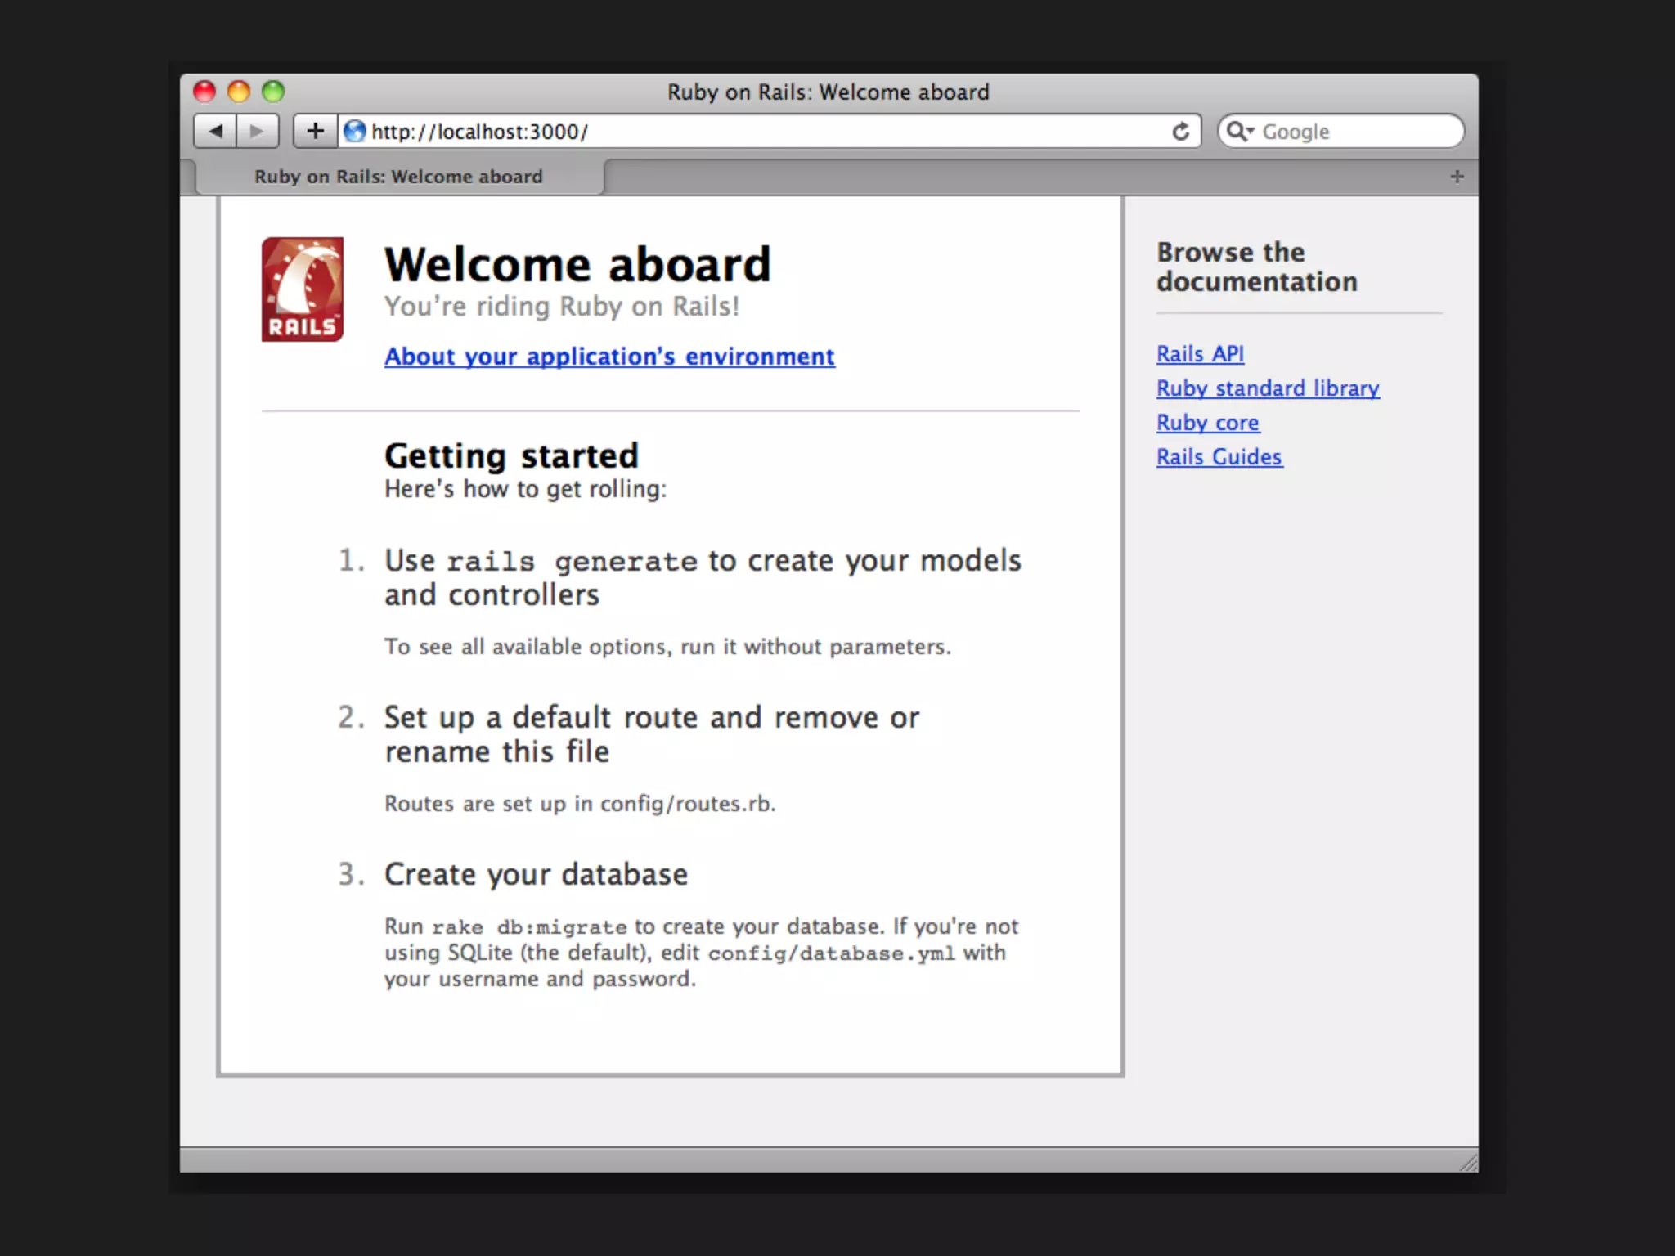Open the Rails API link
The height and width of the screenshot is (1256, 1675).
[x=1200, y=354]
